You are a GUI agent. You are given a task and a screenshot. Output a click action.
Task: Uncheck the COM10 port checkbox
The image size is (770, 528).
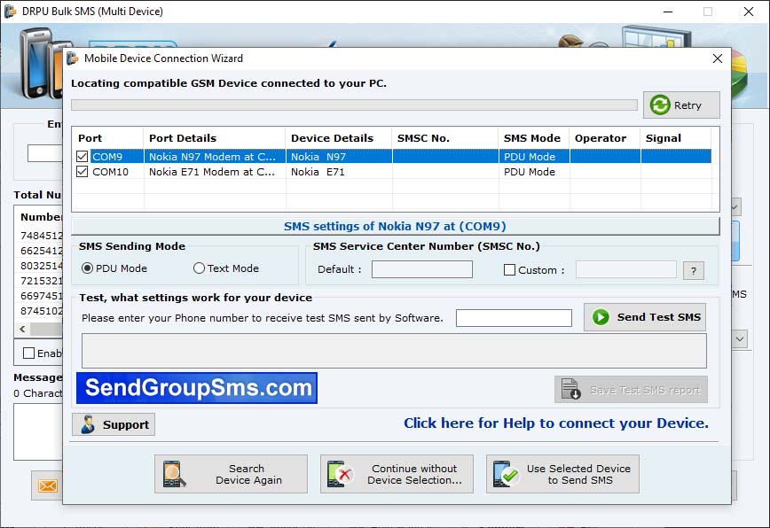pyautogui.click(x=82, y=172)
